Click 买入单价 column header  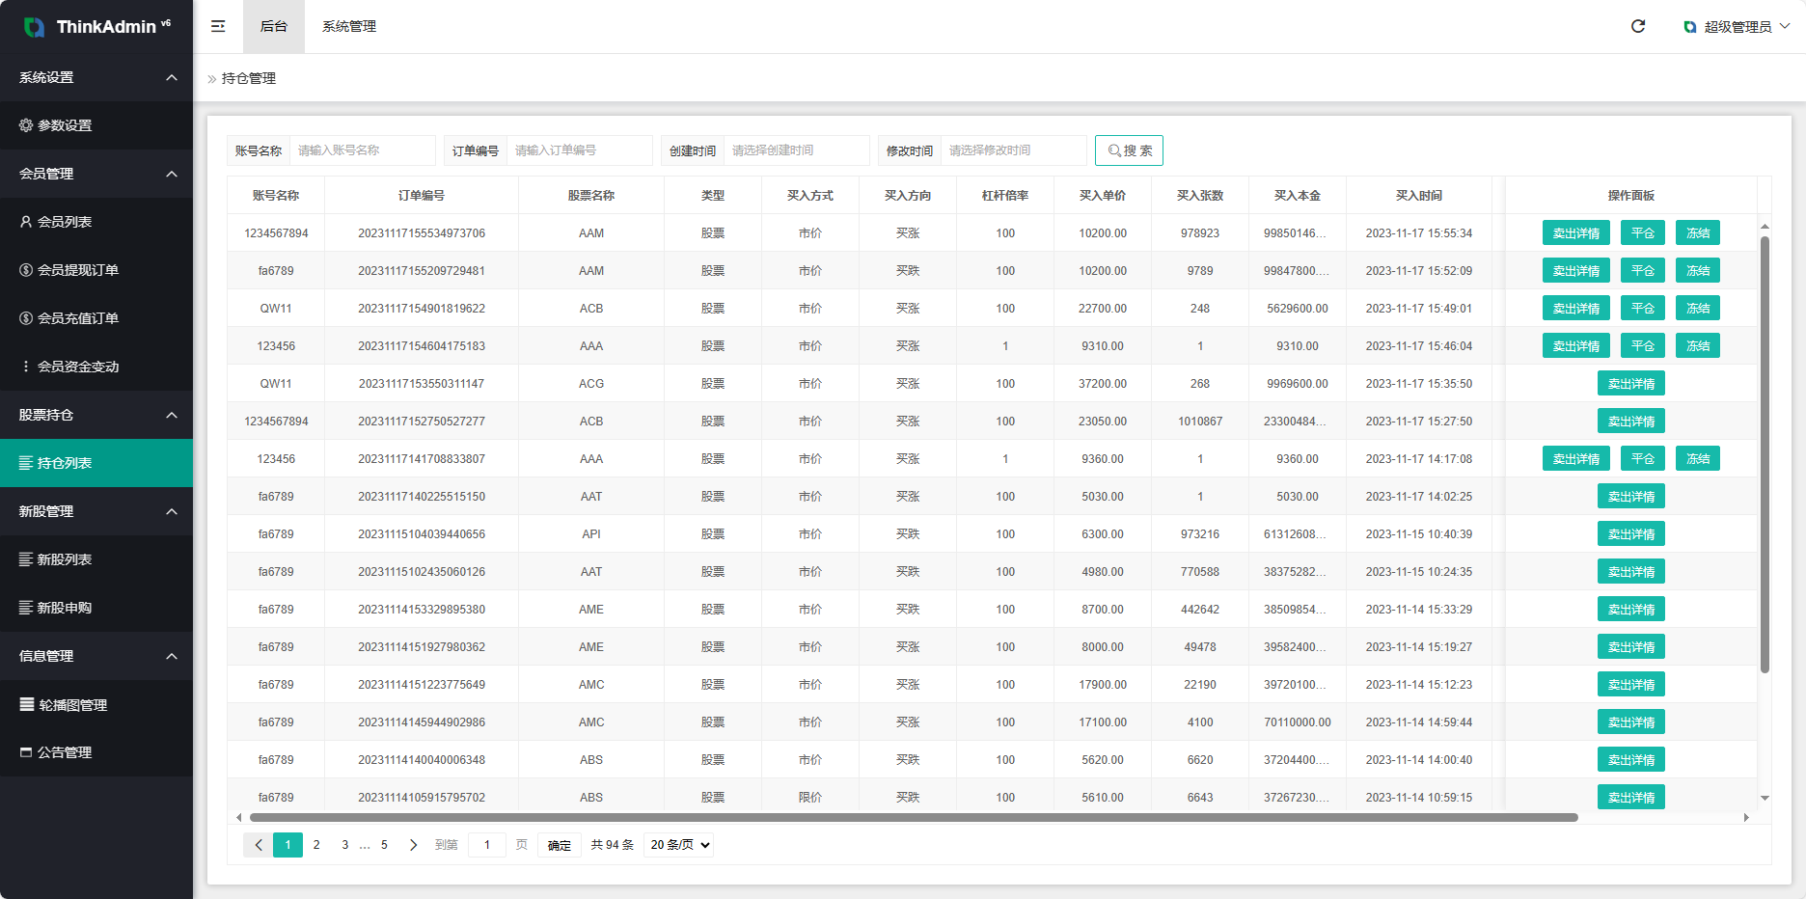(x=1103, y=196)
